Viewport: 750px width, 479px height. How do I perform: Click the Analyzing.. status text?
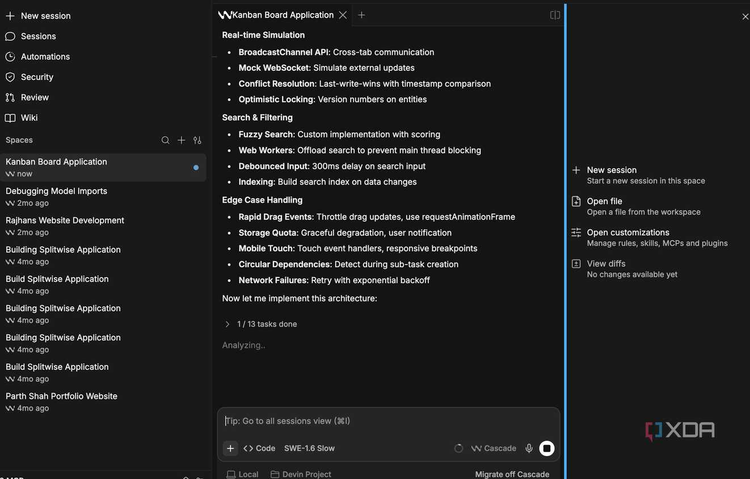click(x=243, y=345)
